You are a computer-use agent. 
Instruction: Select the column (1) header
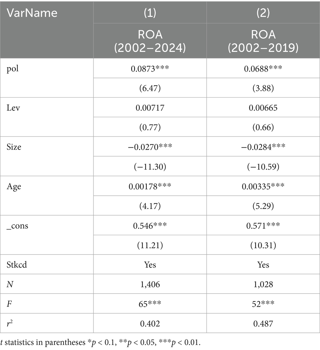(x=150, y=13)
